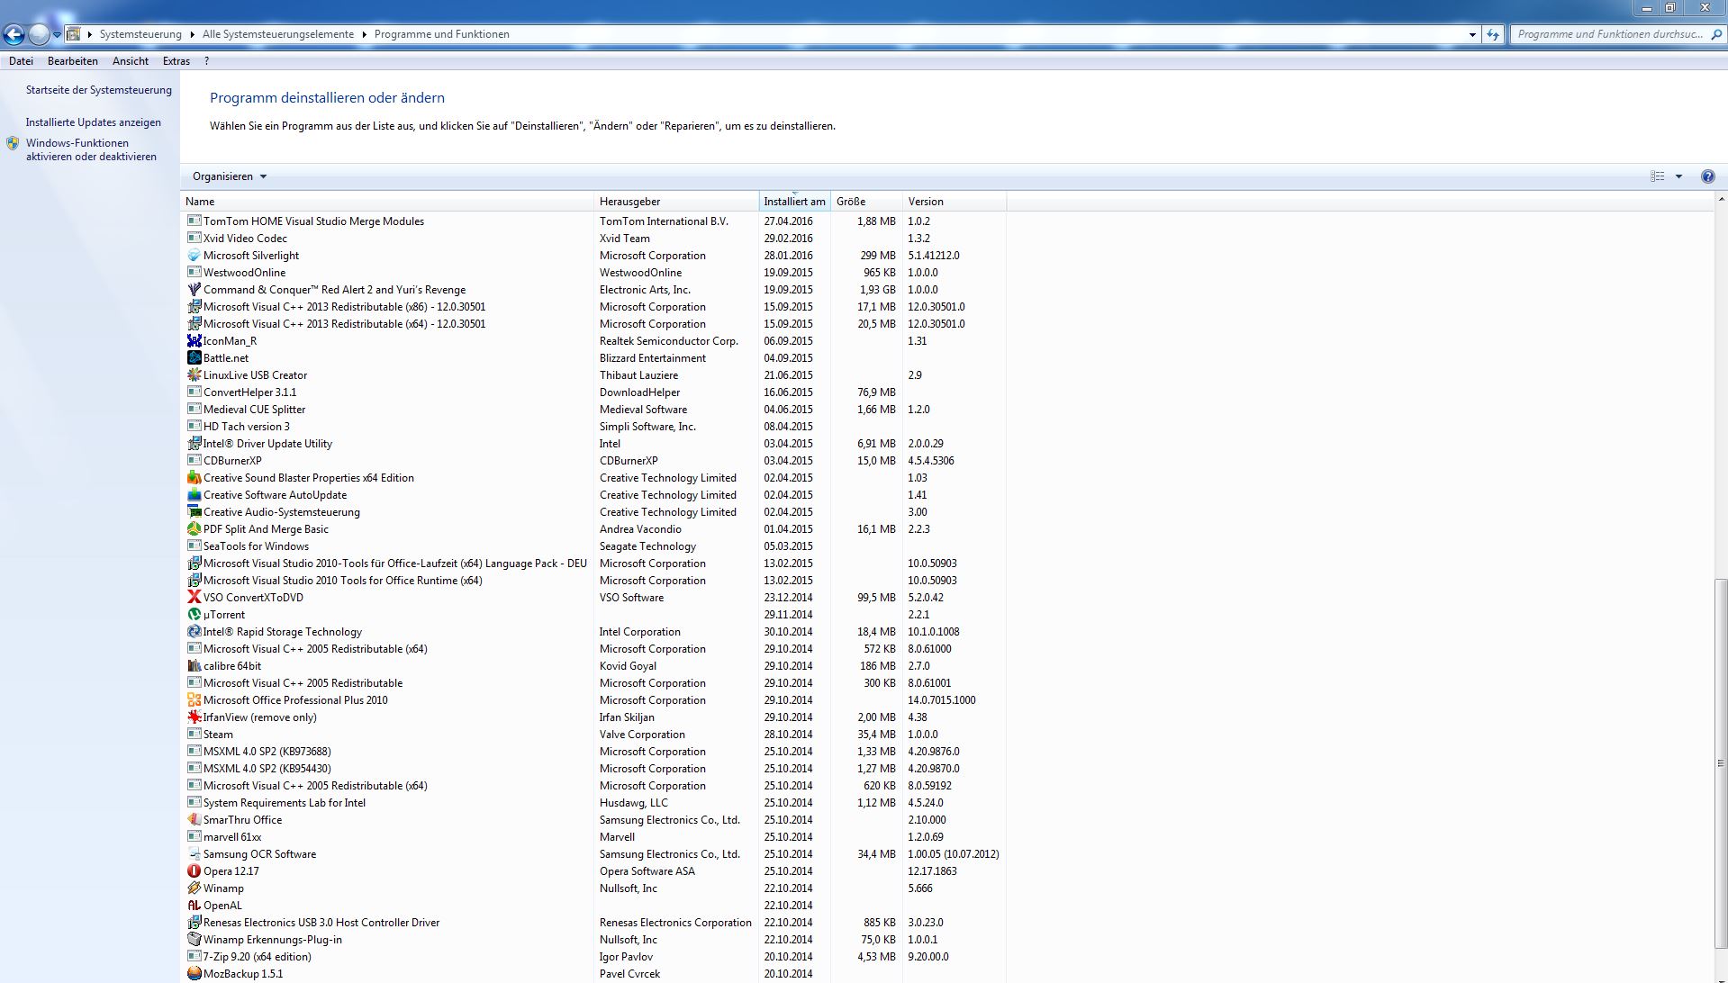Click the OpenAL program icon

pos(194,906)
